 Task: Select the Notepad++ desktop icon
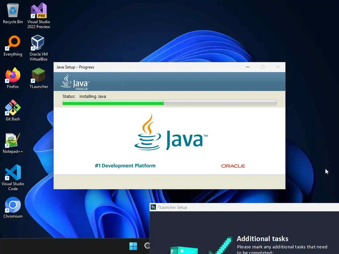coord(13,143)
